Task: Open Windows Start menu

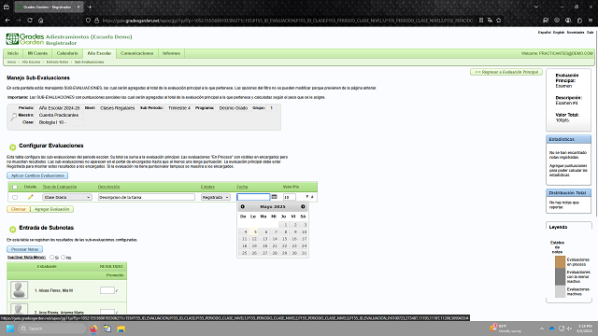Action: 10,329
